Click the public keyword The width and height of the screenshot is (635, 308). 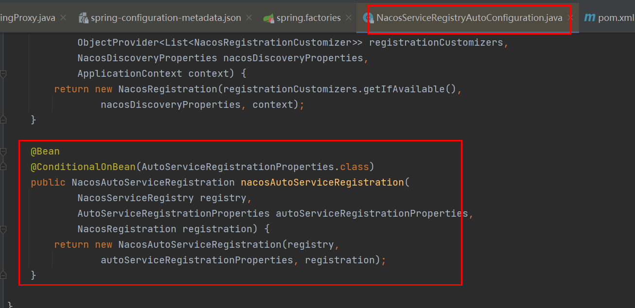tap(48, 183)
